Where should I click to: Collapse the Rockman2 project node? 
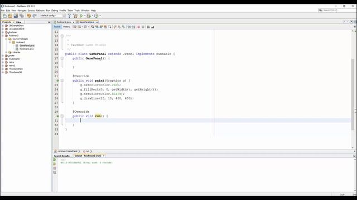[3, 36]
